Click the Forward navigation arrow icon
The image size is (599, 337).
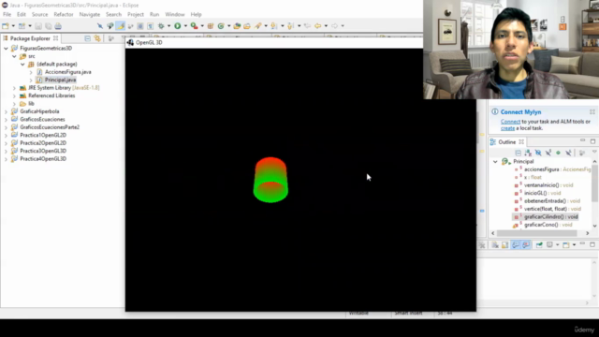[x=335, y=26]
